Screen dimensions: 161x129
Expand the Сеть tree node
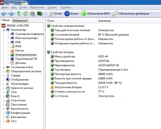point(4,92)
